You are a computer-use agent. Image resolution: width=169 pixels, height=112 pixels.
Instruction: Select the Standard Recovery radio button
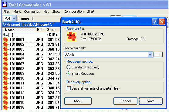pos(68,67)
